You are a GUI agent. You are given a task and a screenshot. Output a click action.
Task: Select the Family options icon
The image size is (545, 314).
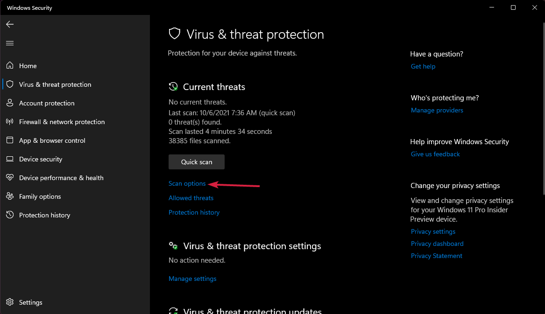tap(10, 196)
